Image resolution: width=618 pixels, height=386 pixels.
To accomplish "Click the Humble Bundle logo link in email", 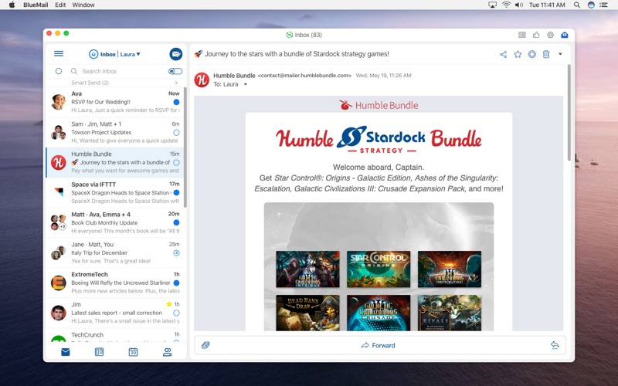I will point(379,105).
